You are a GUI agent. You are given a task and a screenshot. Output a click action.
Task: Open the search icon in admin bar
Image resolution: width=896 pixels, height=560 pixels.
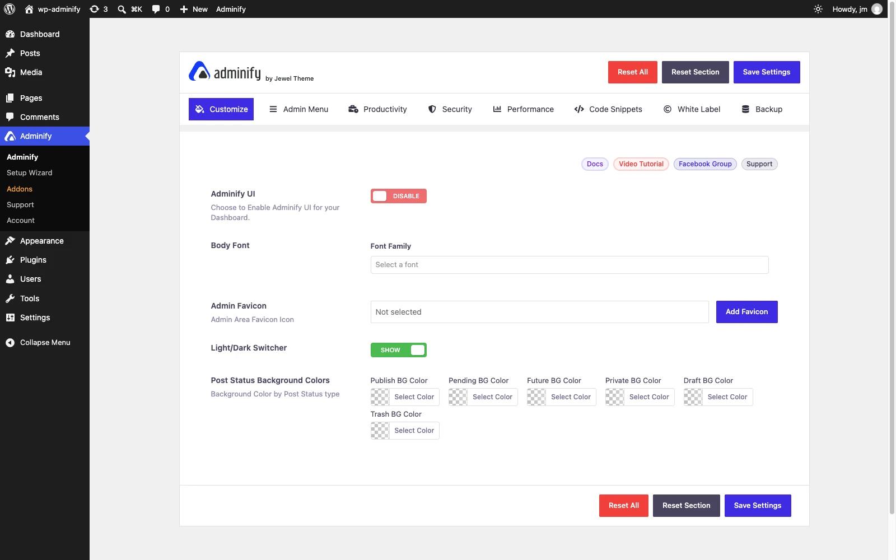pyautogui.click(x=122, y=9)
